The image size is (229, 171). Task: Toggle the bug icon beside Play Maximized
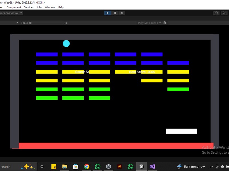click(165, 23)
